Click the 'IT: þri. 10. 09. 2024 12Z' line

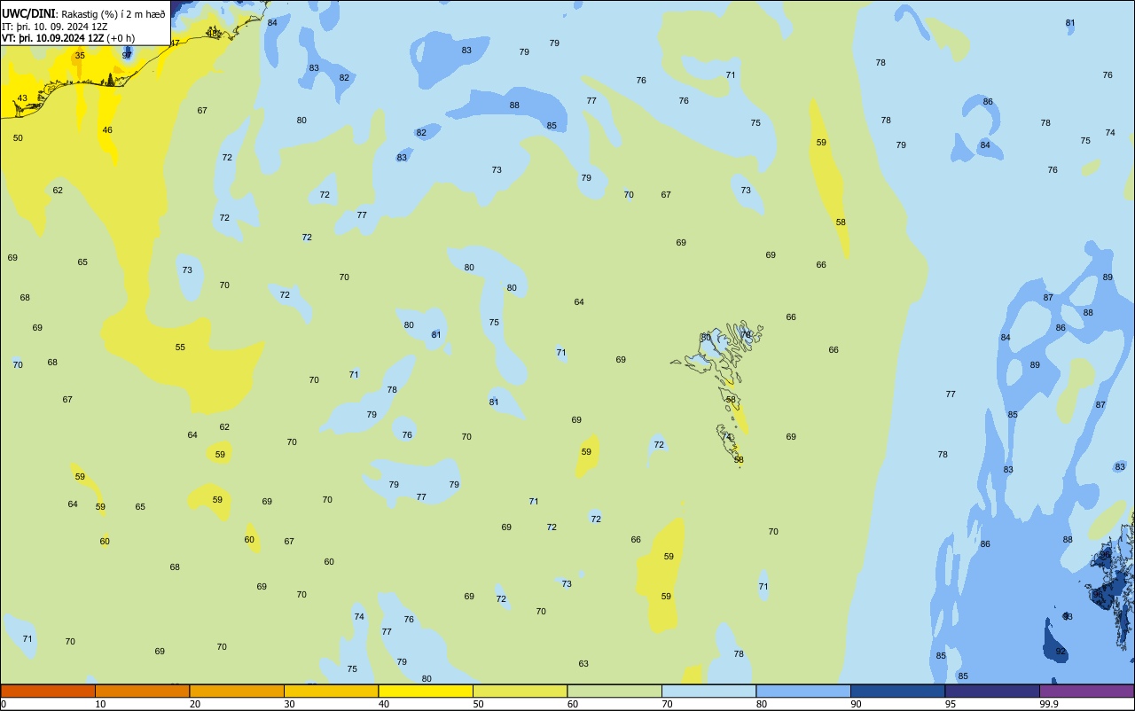pos(55,27)
